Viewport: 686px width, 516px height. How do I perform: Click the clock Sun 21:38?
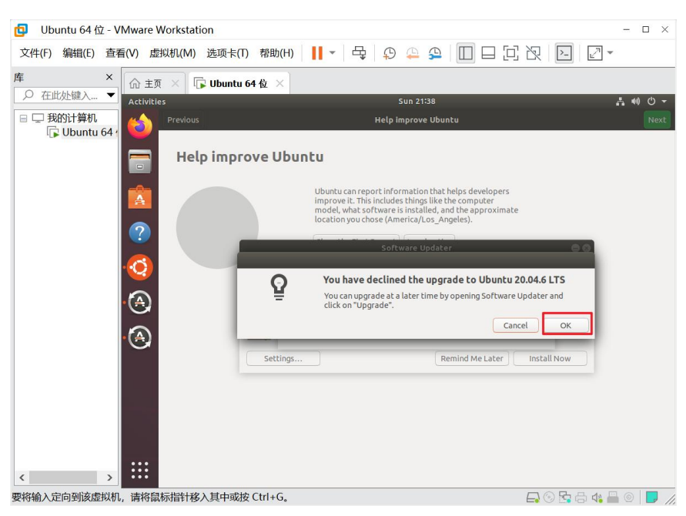(x=417, y=101)
